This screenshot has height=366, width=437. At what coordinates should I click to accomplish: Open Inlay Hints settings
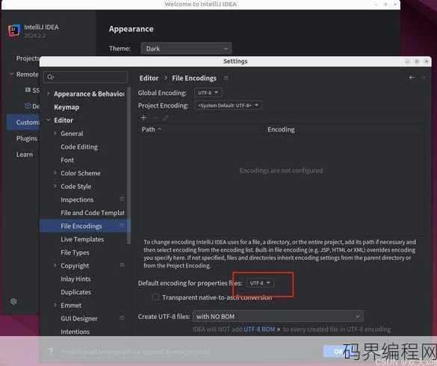75,279
